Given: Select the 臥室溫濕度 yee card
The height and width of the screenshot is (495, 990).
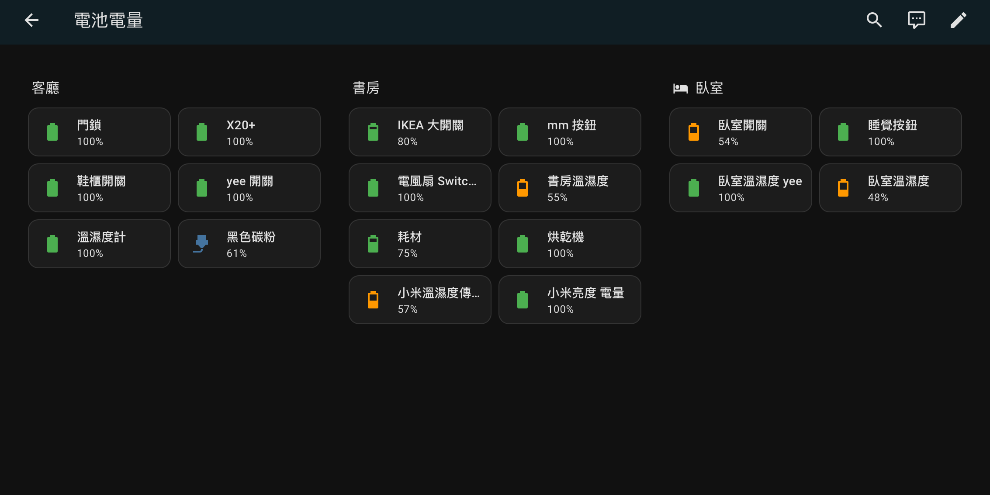Looking at the screenshot, I should [741, 188].
